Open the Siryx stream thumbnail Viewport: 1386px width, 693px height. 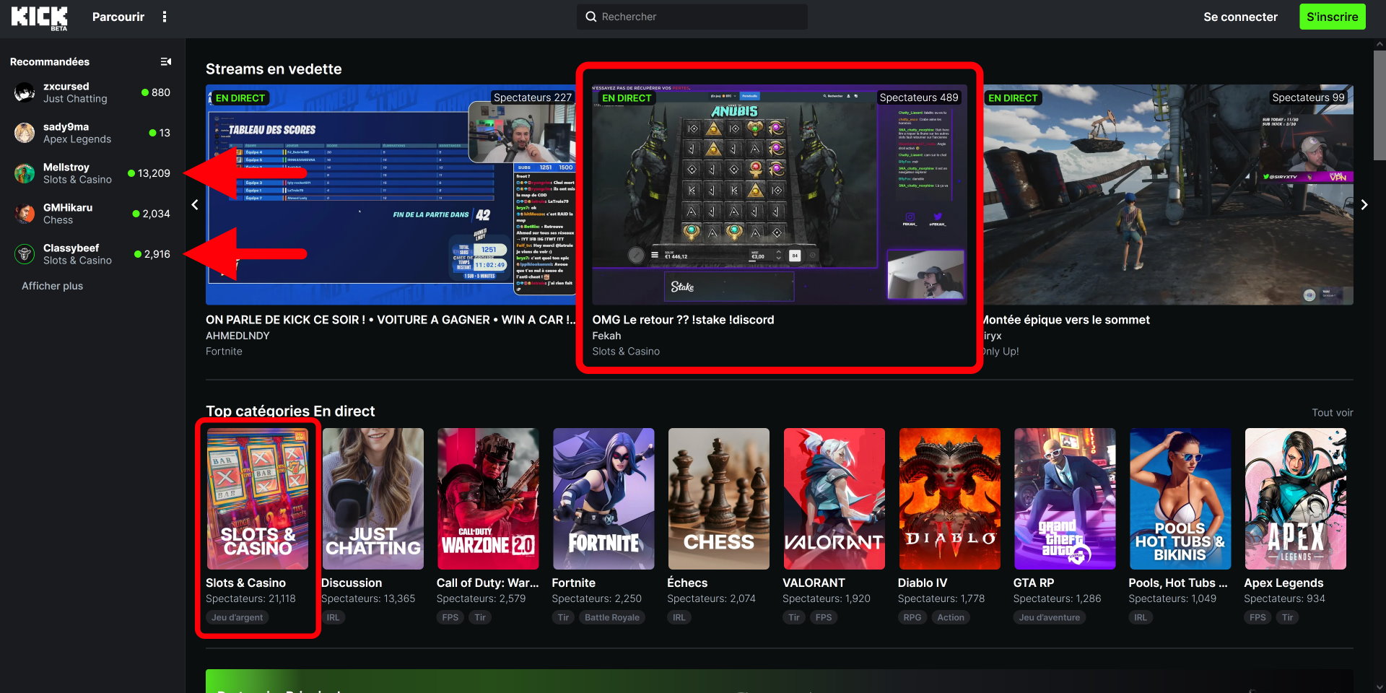[1168, 195]
